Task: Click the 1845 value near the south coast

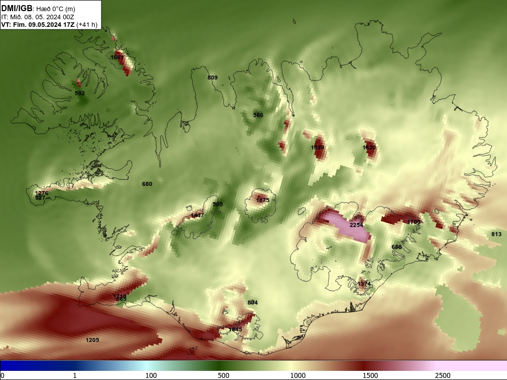Action: 235,330
